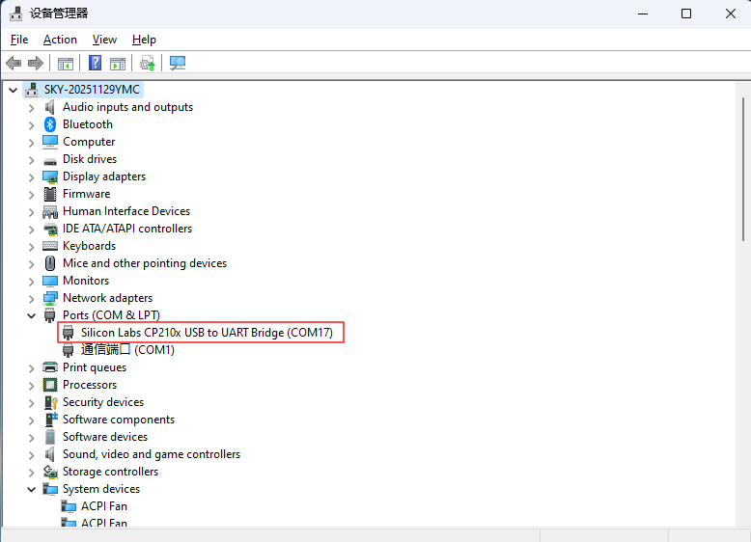Select the Monitors label

click(x=86, y=281)
